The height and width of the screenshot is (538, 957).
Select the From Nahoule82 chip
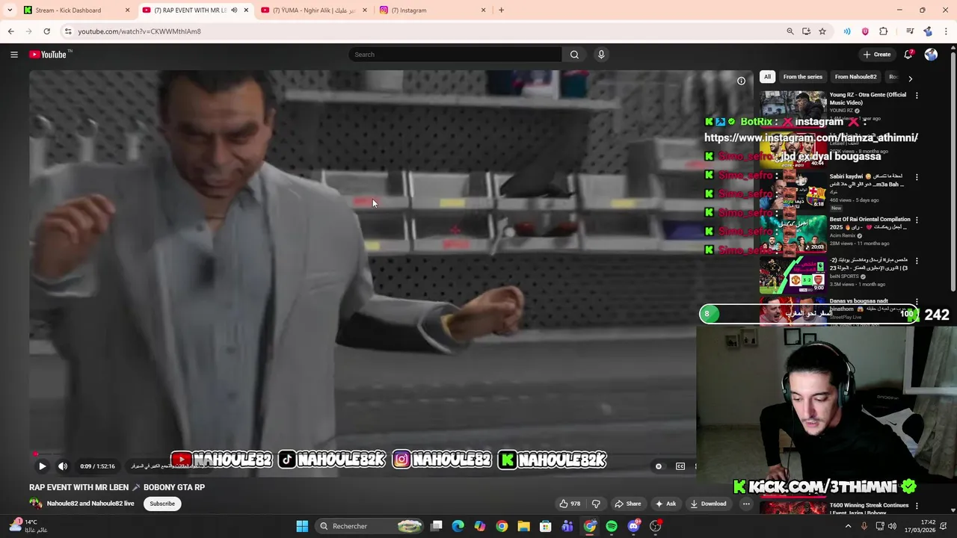(855, 77)
